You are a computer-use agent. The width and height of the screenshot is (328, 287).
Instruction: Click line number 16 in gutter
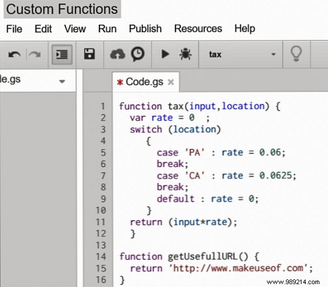(x=101, y=280)
